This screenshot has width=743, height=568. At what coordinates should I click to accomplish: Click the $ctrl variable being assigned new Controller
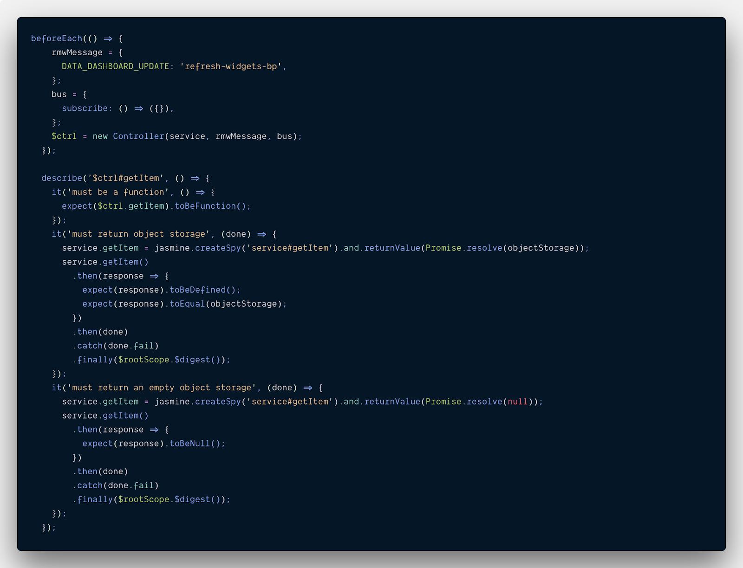coord(64,136)
